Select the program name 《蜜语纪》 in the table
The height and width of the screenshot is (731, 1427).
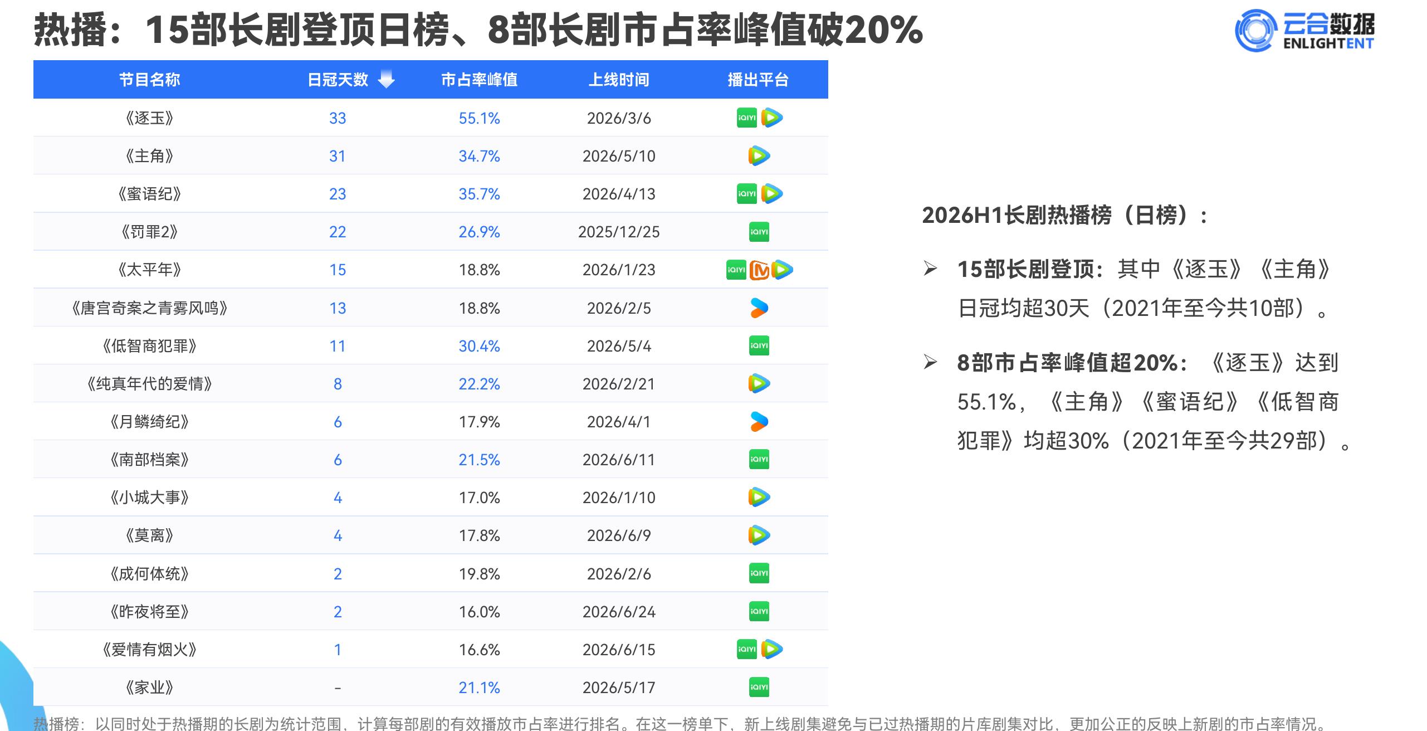click(149, 194)
